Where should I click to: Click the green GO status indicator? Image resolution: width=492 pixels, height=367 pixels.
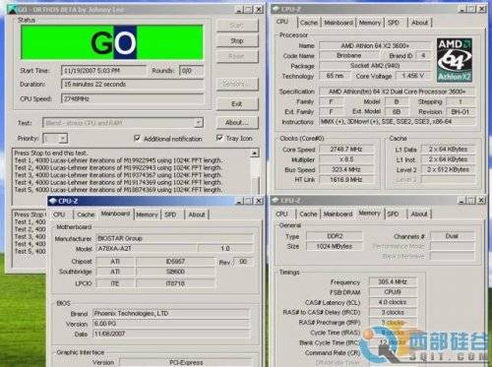pyautogui.click(x=112, y=42)
